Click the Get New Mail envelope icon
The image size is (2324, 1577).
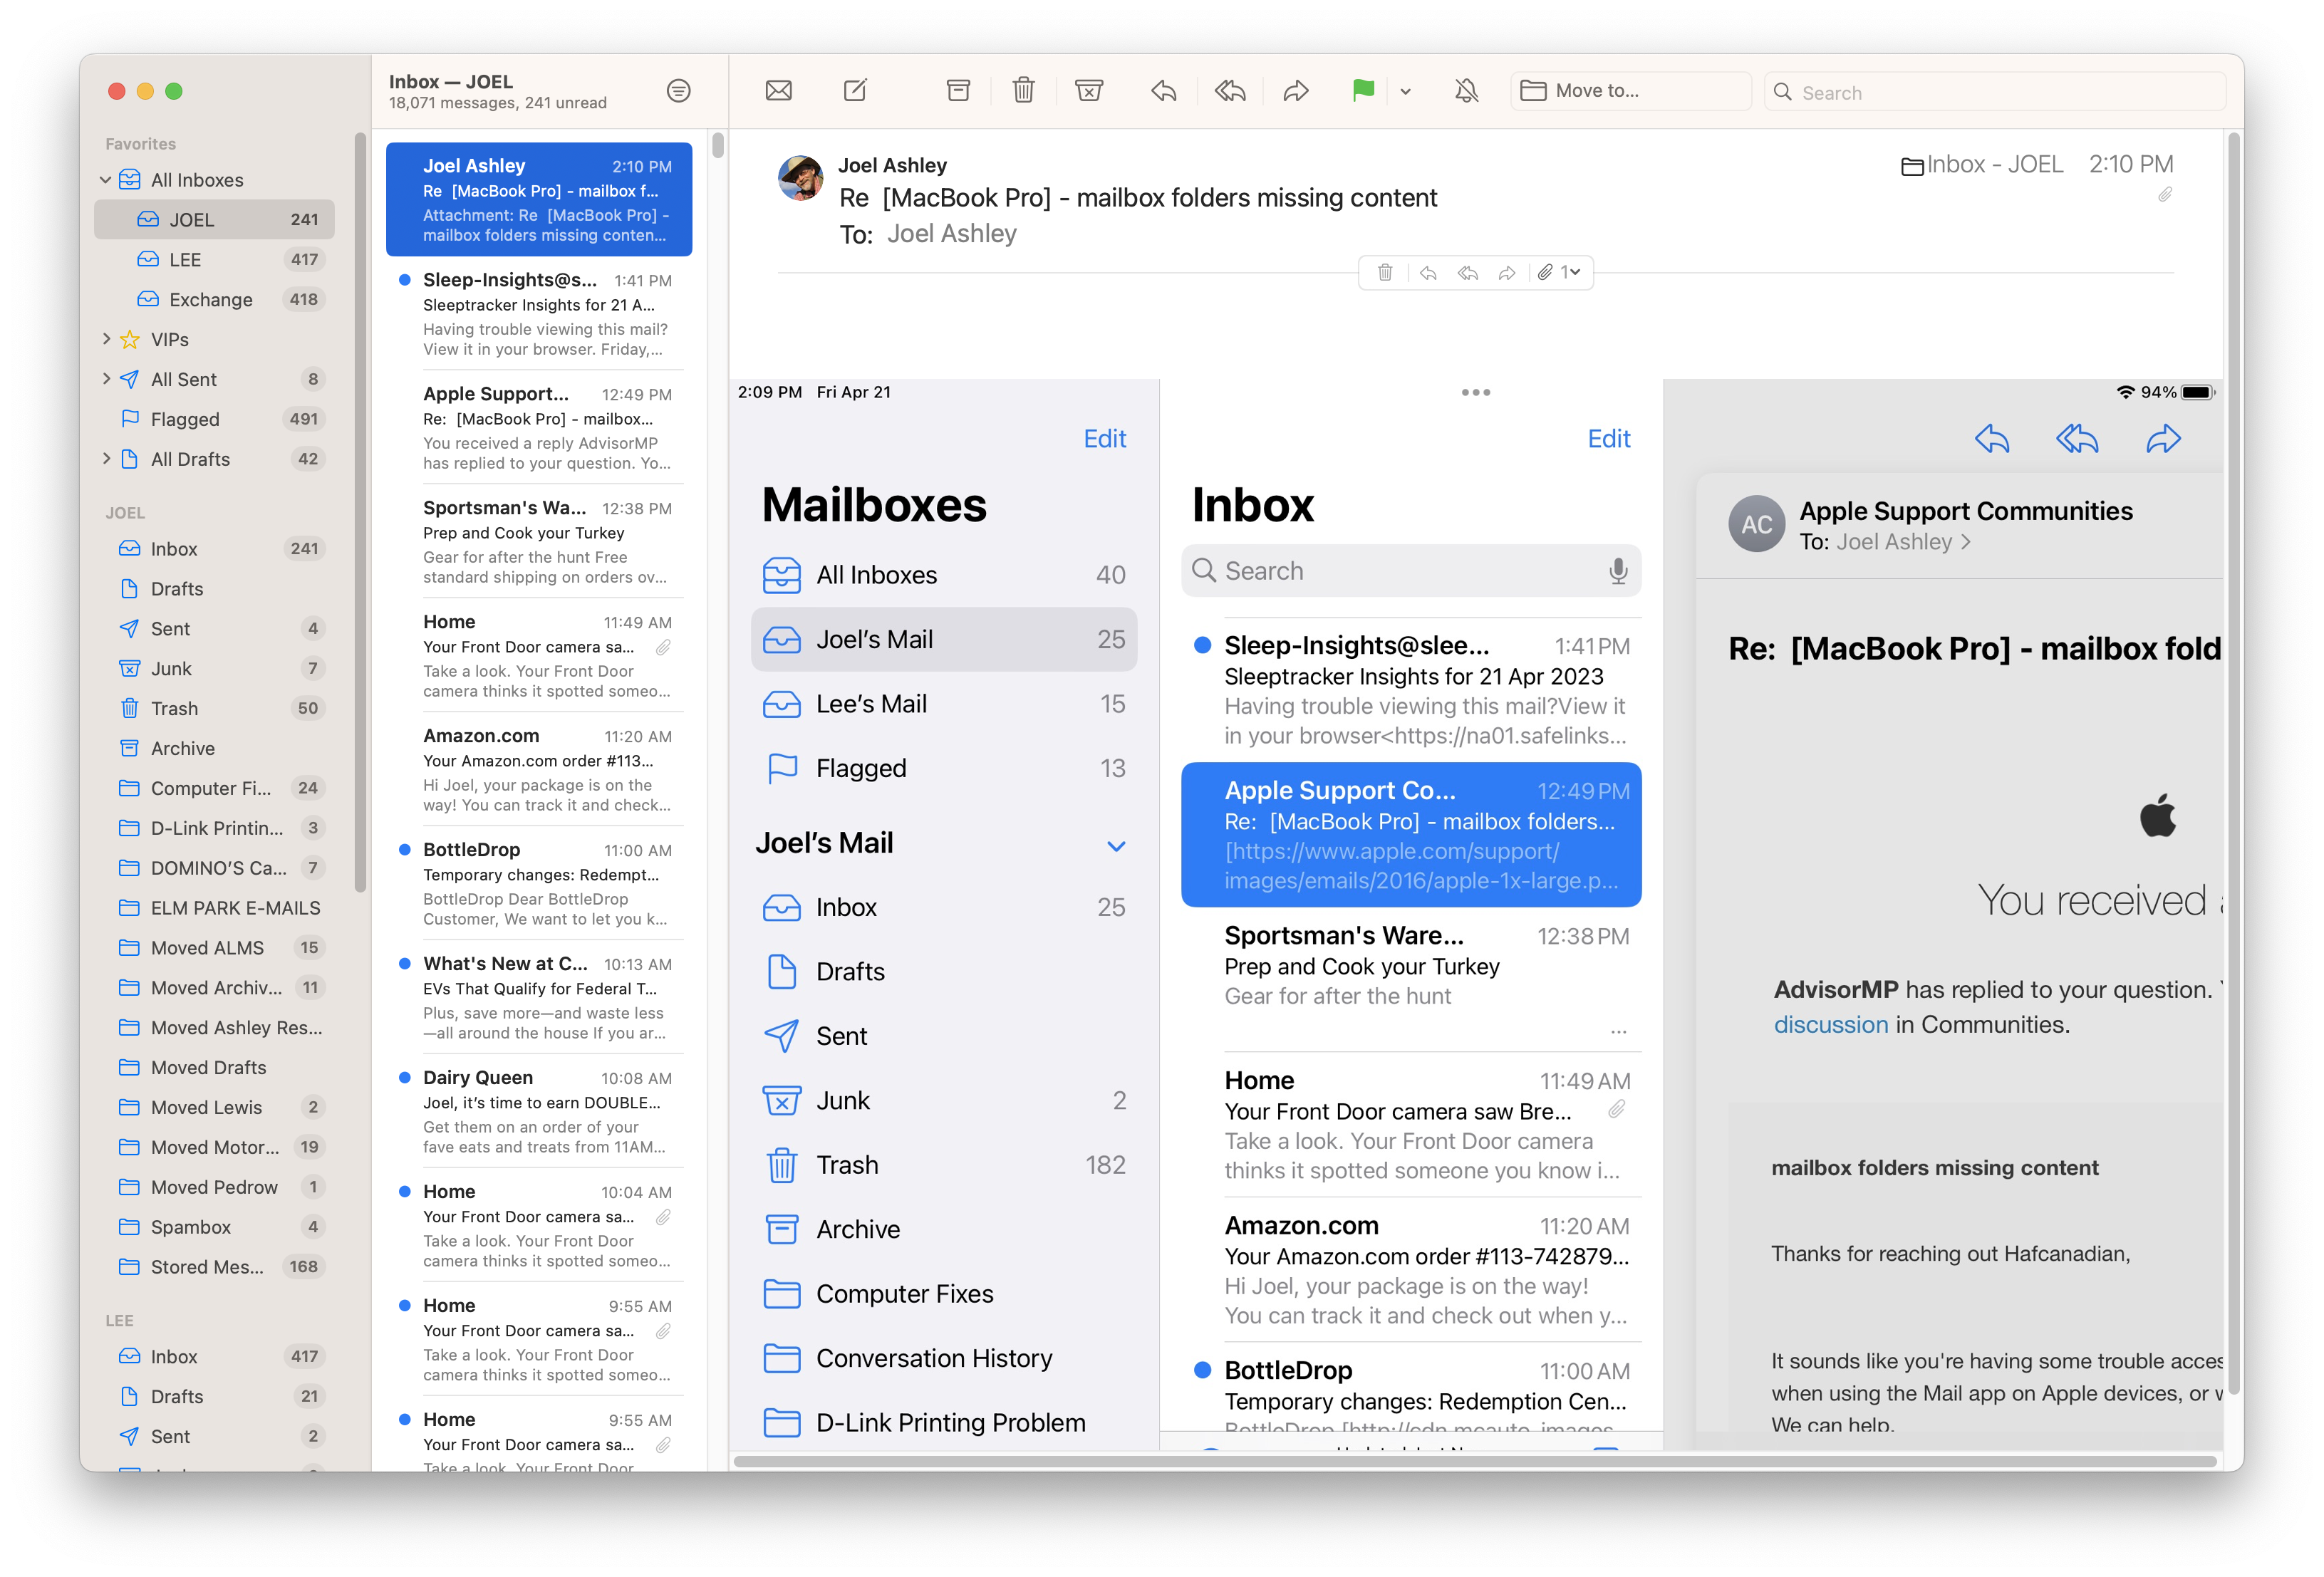pos(778,91)
